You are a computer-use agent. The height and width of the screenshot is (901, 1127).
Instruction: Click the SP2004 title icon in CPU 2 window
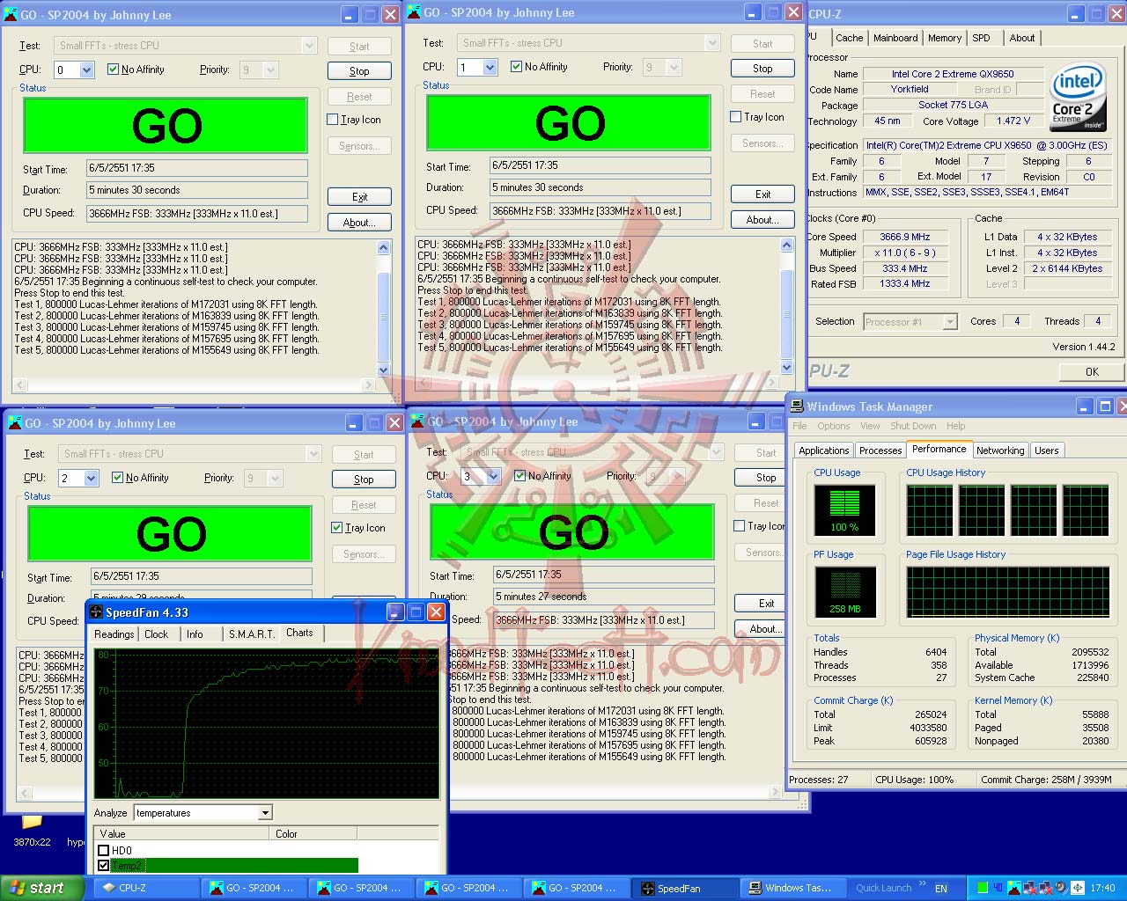click(x=15, y=422)
